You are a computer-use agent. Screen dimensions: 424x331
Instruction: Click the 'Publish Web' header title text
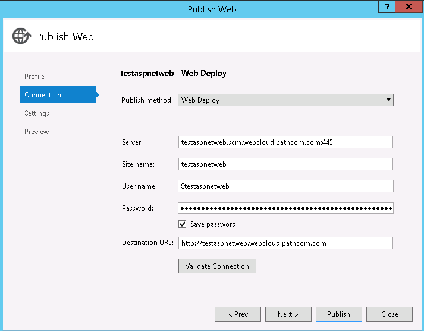click(x=65, y=36)
